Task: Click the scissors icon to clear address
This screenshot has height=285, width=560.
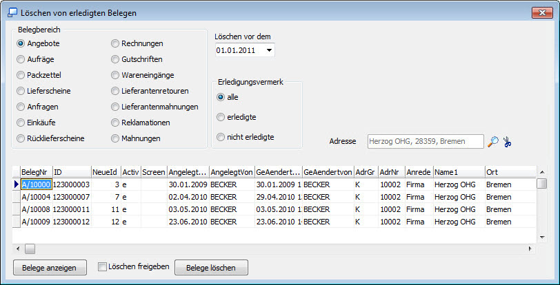Action: coord(508,141)
